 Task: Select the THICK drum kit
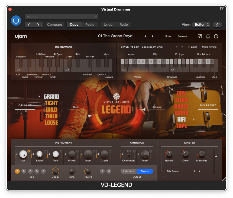tap(51, 116)
